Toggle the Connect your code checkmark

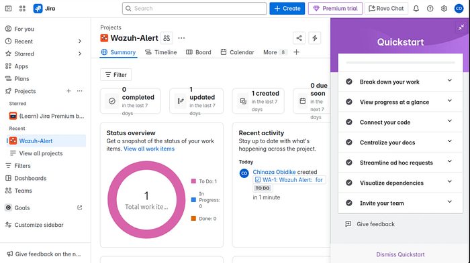[x=349, y=122]
